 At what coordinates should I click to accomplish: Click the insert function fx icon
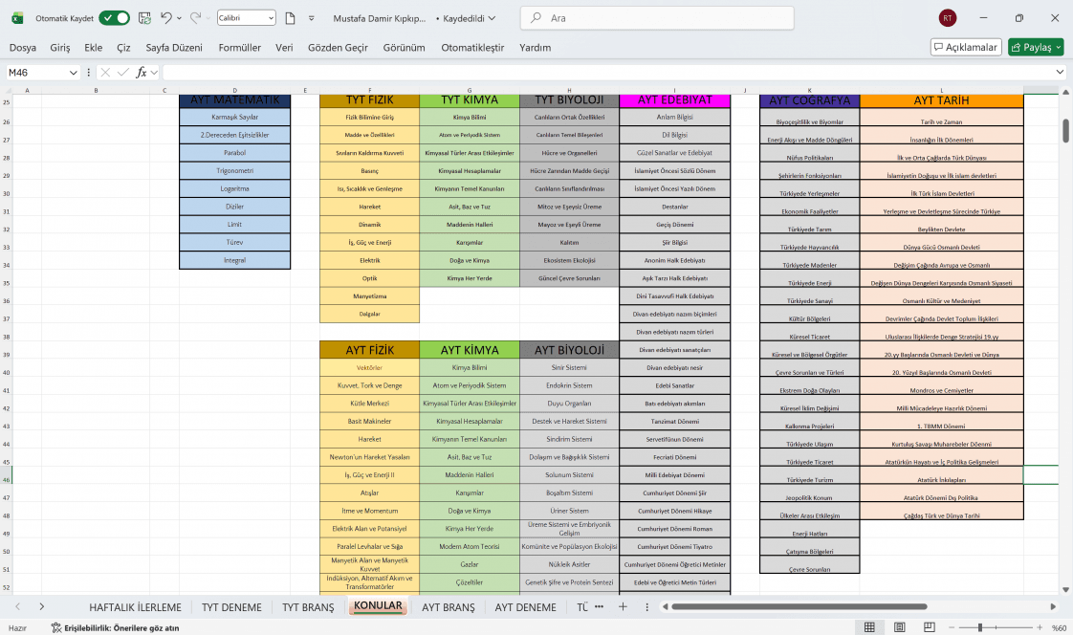[141, 73]
